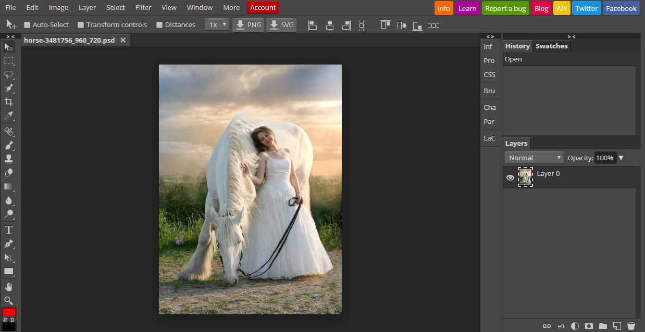Select the Type tool
Viewport: 645px width, 332px height.
(x=9, y=229)
